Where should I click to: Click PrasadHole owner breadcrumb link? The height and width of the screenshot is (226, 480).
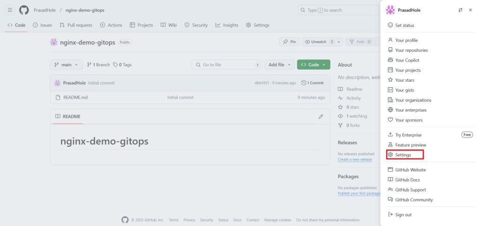click(45, 10)
